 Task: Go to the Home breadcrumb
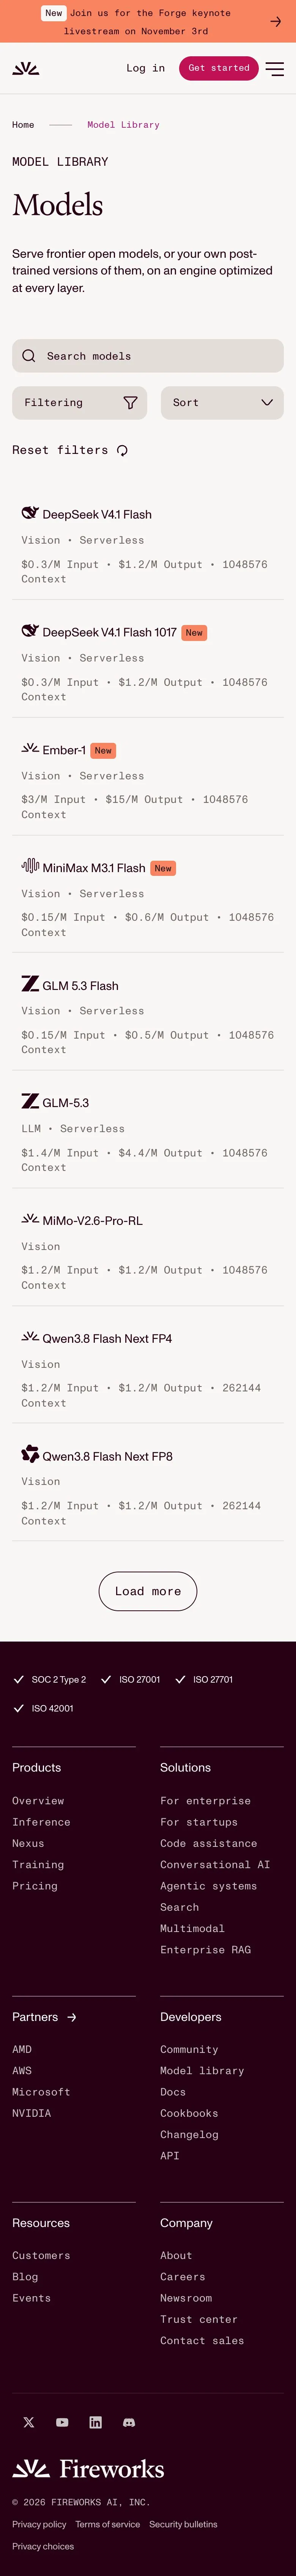[x=23, y=125]
